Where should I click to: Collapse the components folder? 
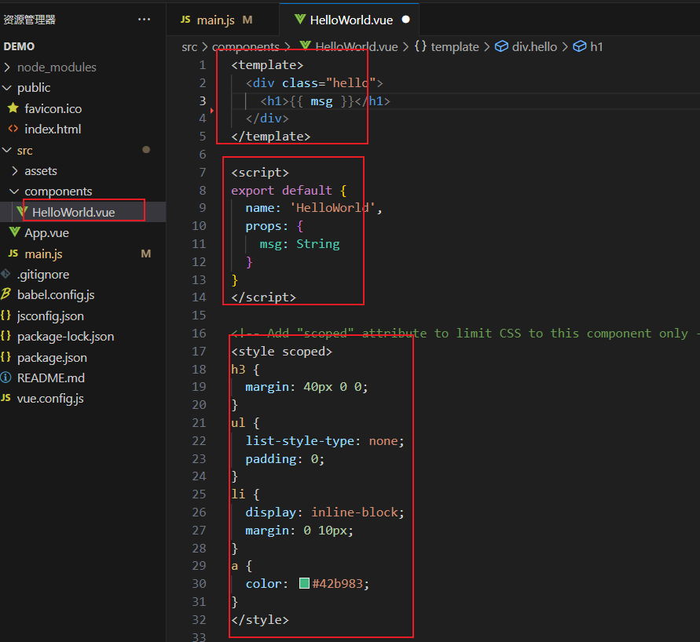[14, 192]
